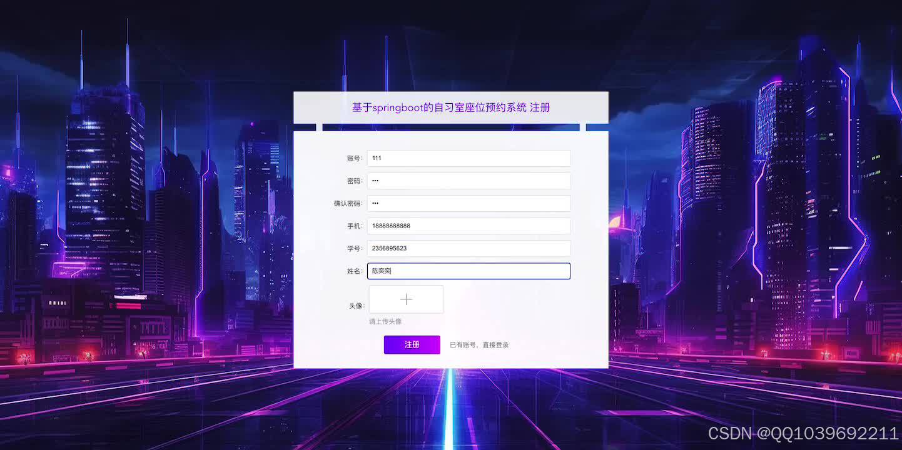The height and width of the screenshot is (450, 902).
Task: Focus the 手机 field showing 18888888888
Action: 469,226
